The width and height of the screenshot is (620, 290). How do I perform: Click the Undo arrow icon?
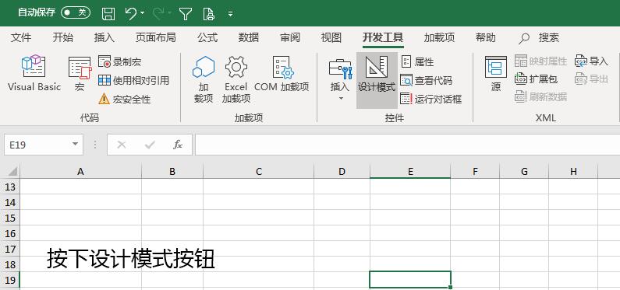pos(130,14)
